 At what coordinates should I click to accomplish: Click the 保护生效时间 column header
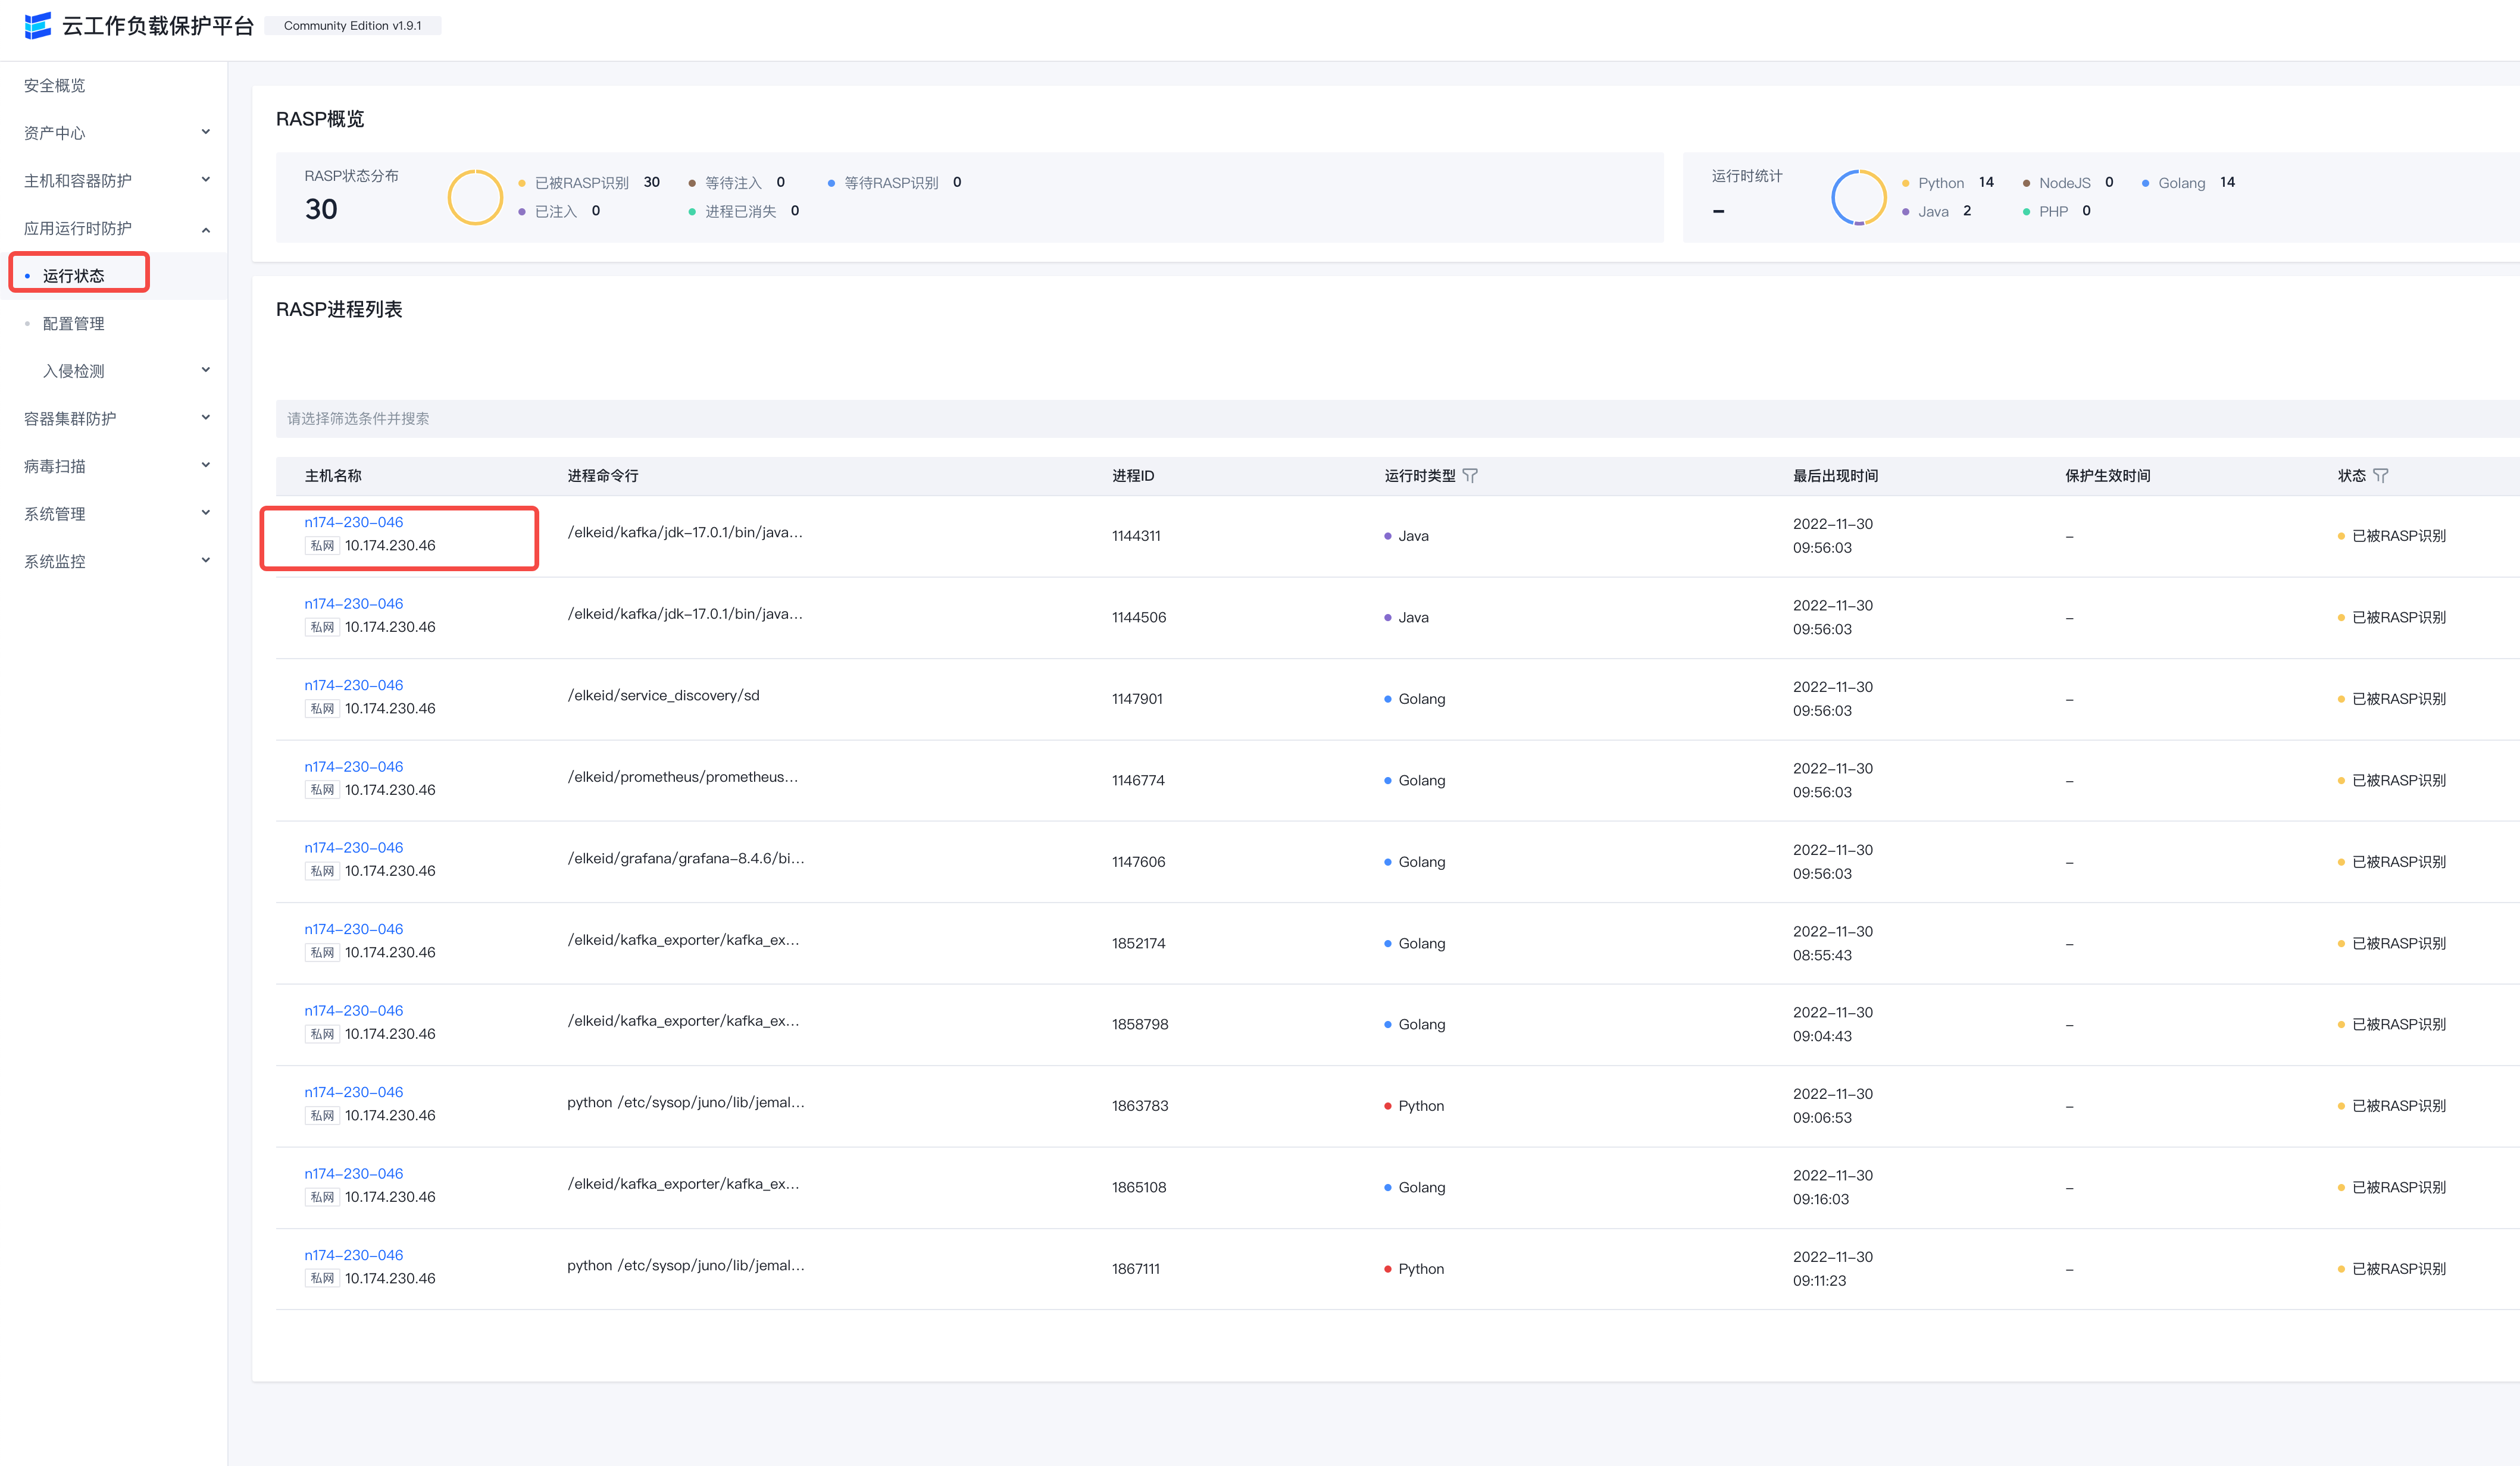(2108, 475)
